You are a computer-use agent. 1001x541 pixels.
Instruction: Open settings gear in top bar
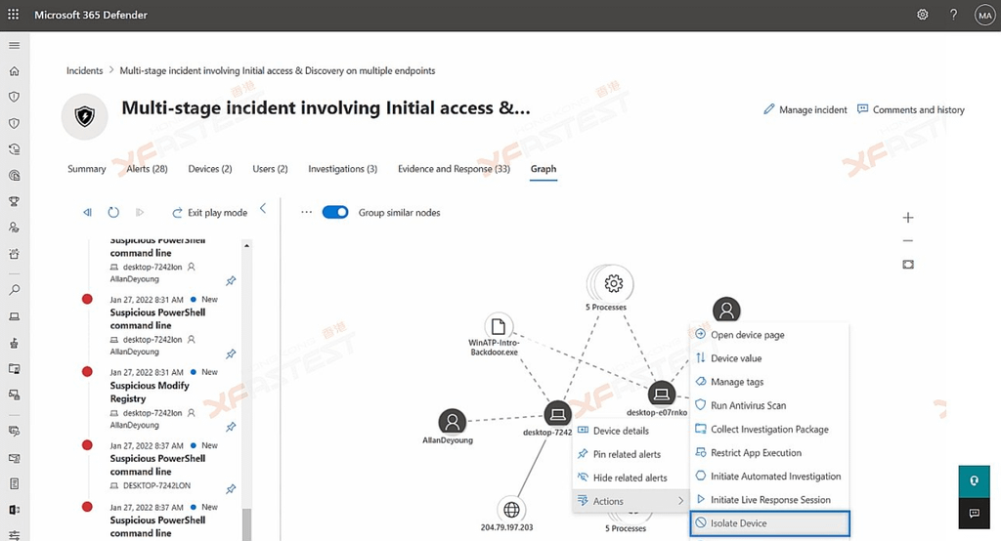pyautogui.click(x=923, y=14)
